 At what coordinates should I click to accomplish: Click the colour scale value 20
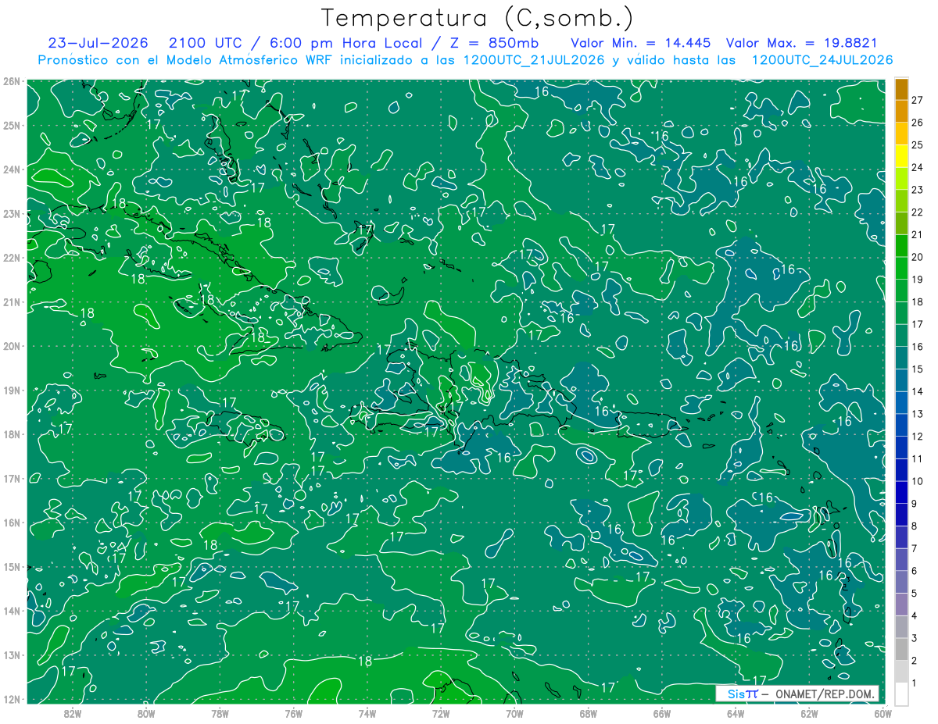918,257
